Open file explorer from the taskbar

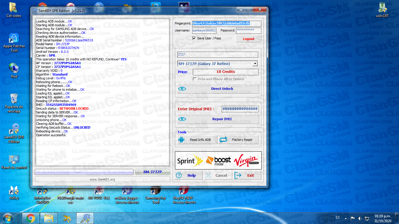(48, 218)
